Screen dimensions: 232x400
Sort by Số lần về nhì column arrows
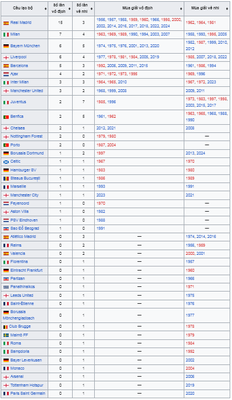[x=92, y=9]
